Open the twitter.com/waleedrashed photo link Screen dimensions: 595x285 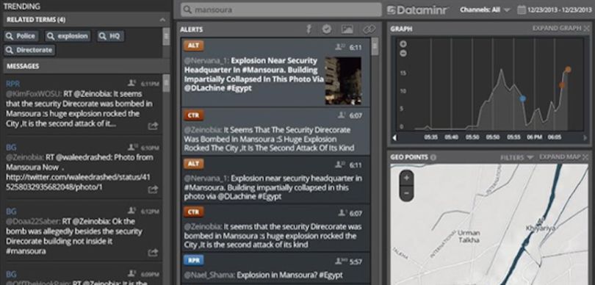(78, 182)
